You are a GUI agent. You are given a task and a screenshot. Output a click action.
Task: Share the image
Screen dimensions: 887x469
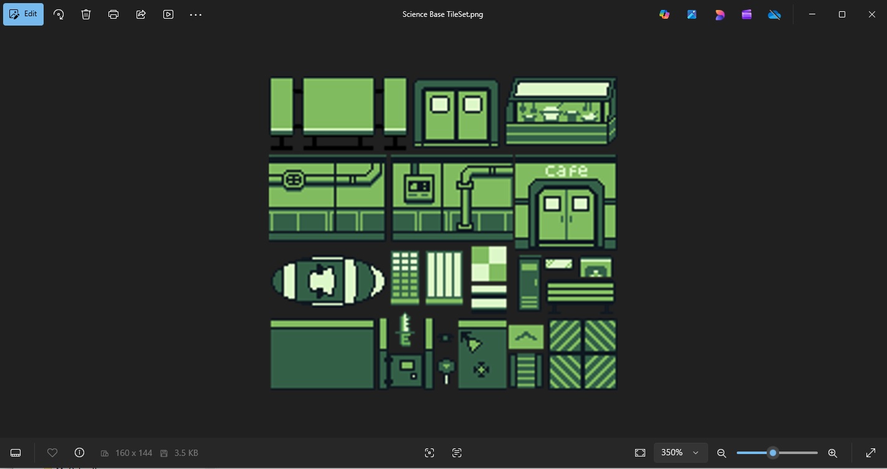tap(141, 14)
